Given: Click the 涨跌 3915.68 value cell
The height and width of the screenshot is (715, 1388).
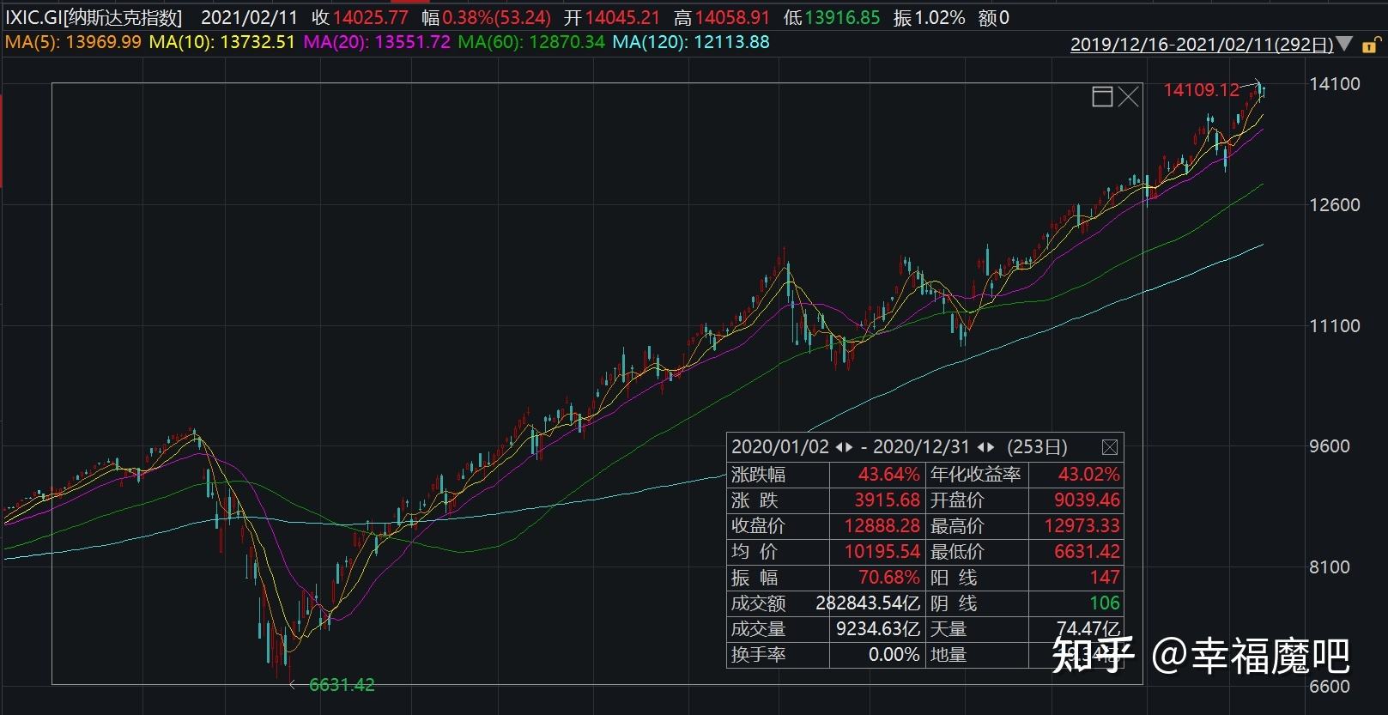Looking at the screenshot, I should point(878,500).
